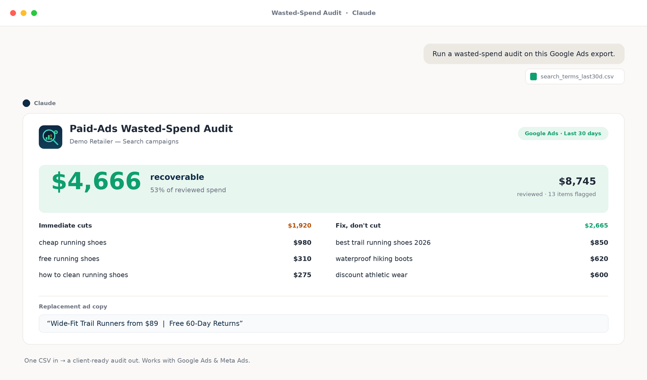Click the $8,745 reviewed total
The width and height of the screenshot is (647, 380).
(x=577, y=181)
